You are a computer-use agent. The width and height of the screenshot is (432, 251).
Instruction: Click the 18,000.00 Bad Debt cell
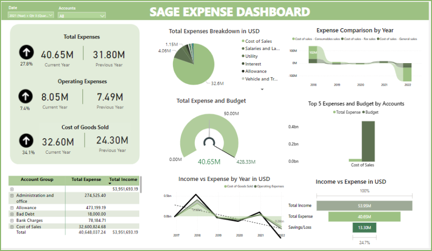(x=97, y=214)
